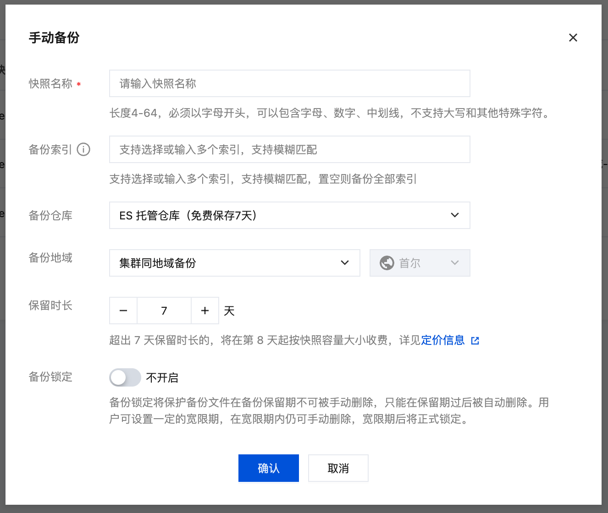Increase retention days with the plus button
The image size is (608, 513).
(205, 311)
